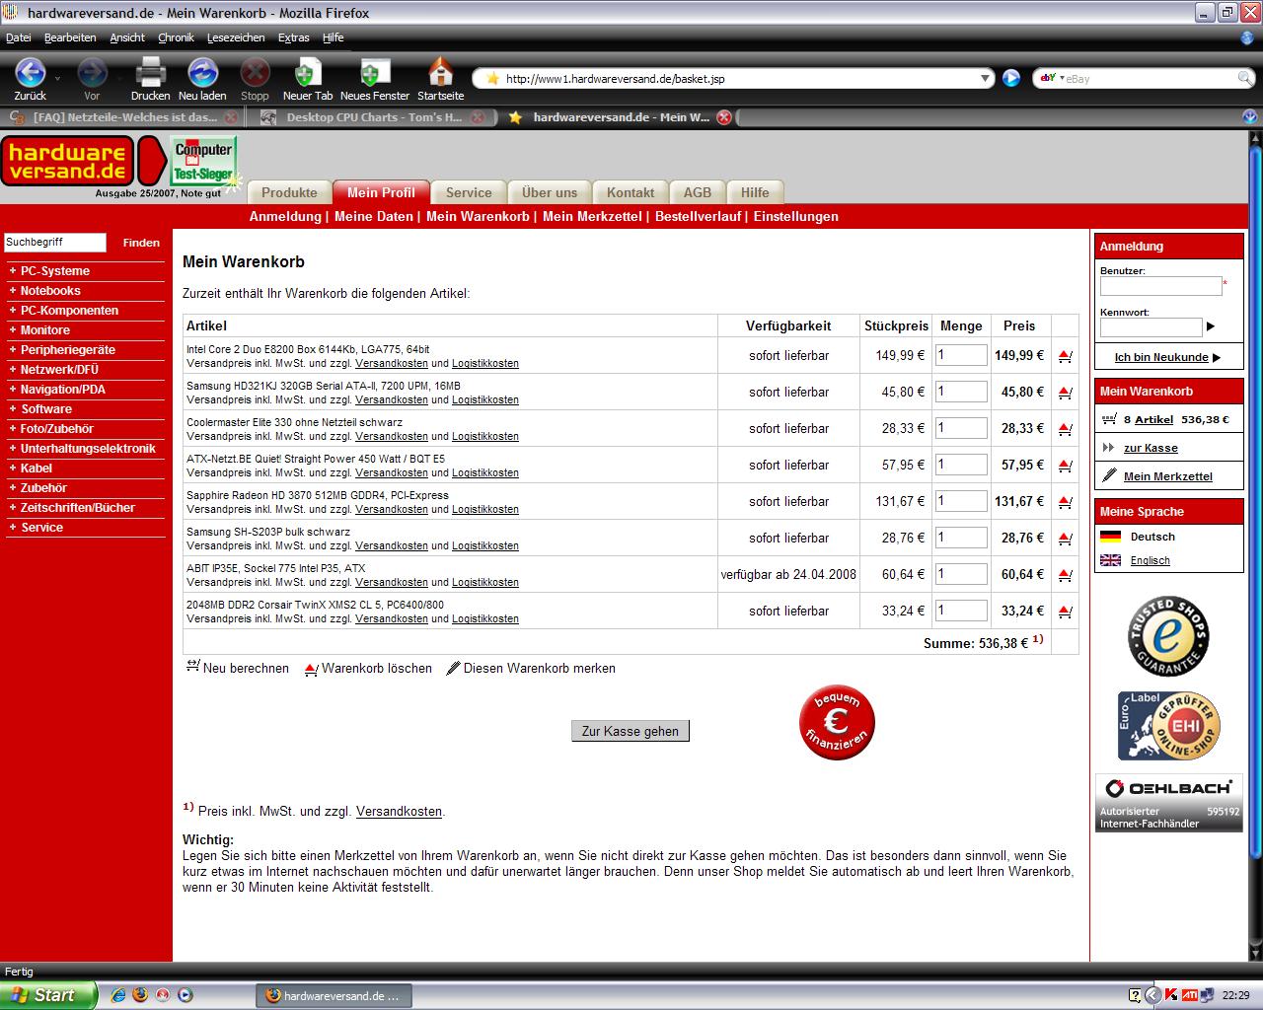Expand the Notebooks category
Viewport: 1263px width, 1010px height.
point(50,291)
